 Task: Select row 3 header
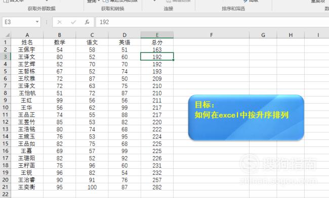pyautogui.click(x=6, y=57)
